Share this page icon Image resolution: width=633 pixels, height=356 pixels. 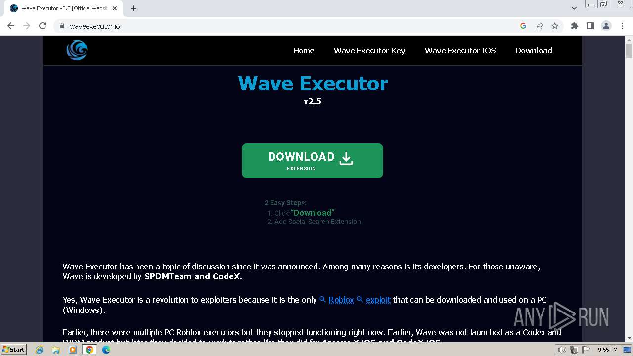539,26
